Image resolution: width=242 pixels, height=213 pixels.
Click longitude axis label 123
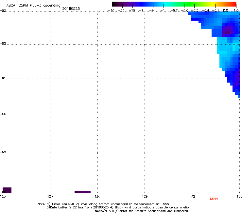click(50, 196)
